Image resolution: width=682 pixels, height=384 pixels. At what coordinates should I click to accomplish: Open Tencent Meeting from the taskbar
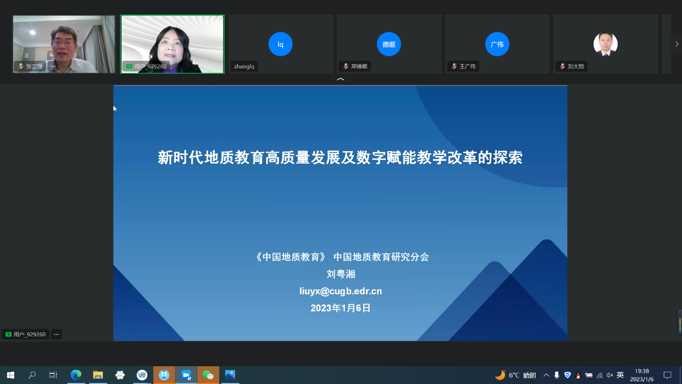186,375
